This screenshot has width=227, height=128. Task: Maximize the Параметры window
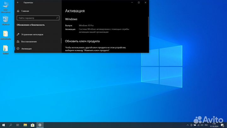139,3
